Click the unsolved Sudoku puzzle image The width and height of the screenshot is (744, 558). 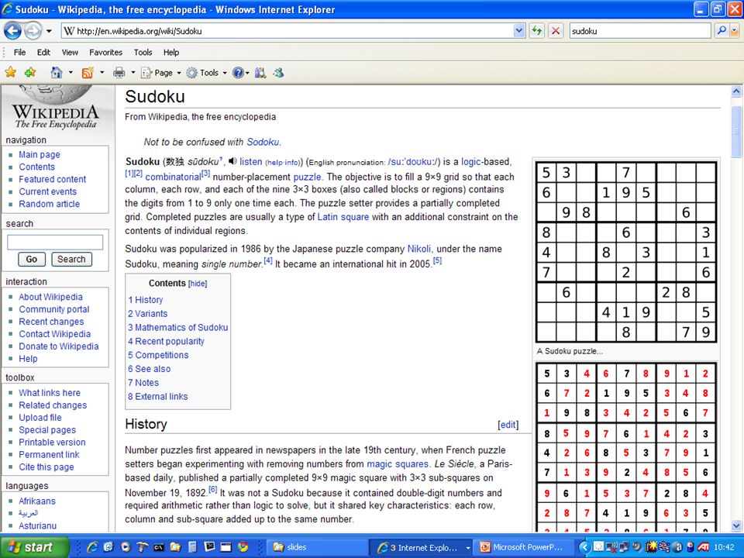click(x=626, y=252)
